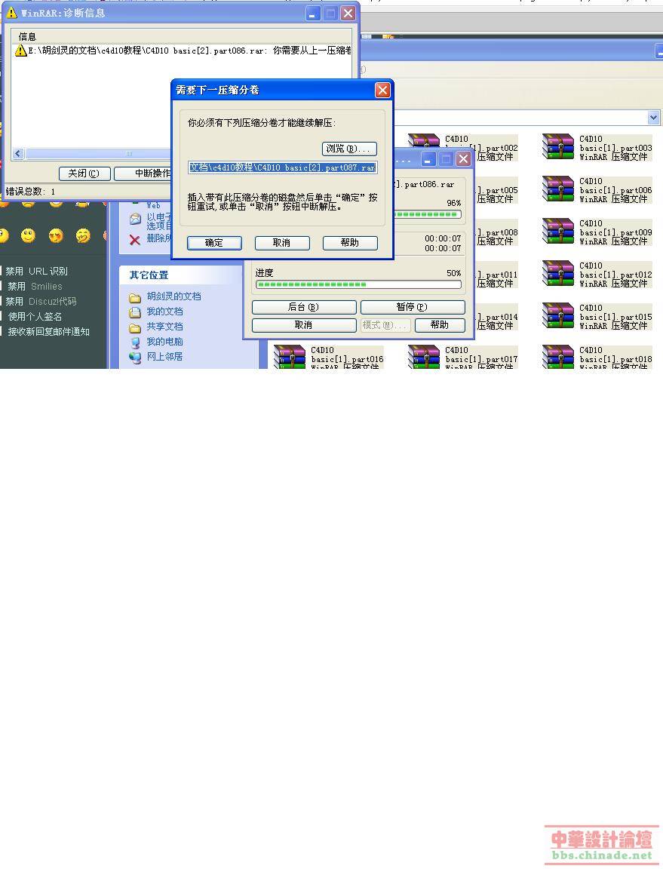The width and height of the screenshot is (663, 869).
Task: Click the basic[1].part014 file name
Action: coord(498,317)
